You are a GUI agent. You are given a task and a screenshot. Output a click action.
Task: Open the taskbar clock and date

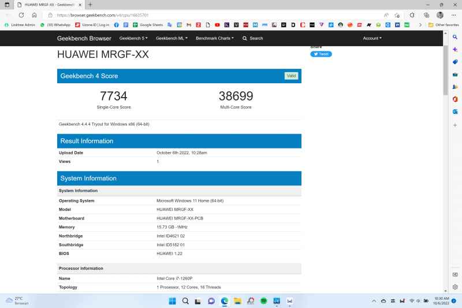(441, 300)
